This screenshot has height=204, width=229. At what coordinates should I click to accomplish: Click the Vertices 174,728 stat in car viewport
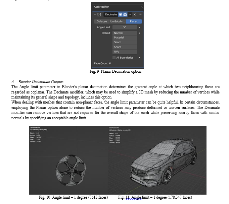point(114,136)
